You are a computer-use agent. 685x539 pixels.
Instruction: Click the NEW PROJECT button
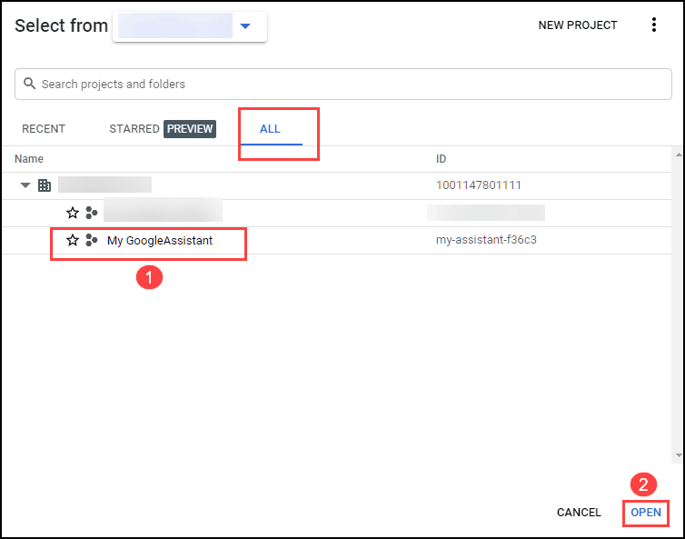pos(578,25)
